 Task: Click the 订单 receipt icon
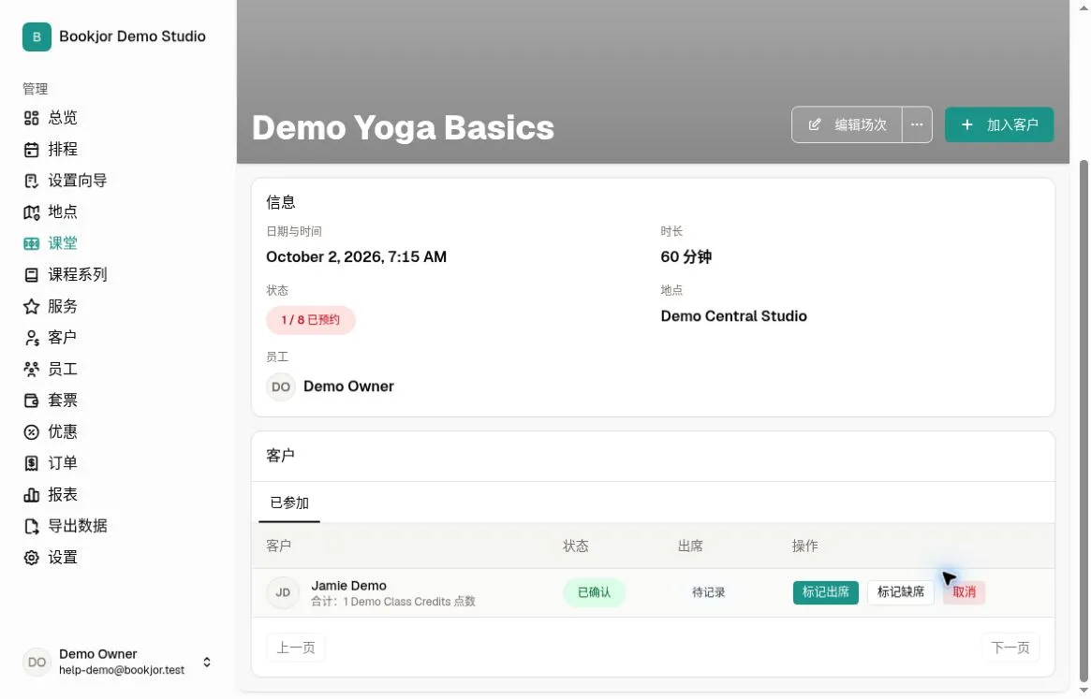[31, 463]
